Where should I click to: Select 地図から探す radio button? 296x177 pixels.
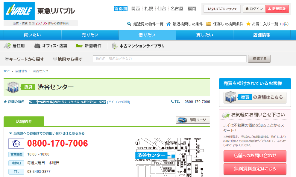pos(55,59)
